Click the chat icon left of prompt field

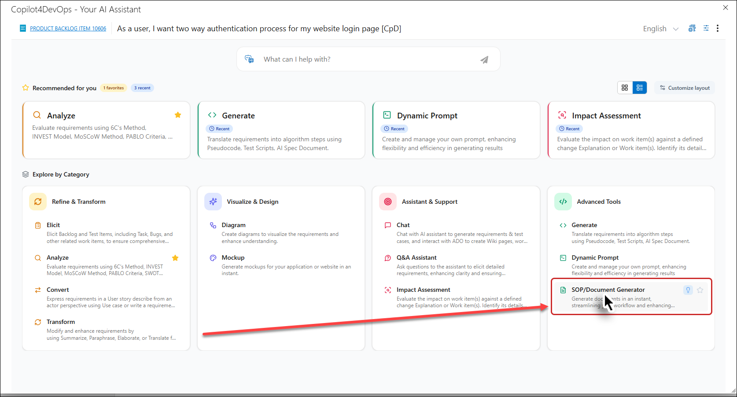coord(249,59)
